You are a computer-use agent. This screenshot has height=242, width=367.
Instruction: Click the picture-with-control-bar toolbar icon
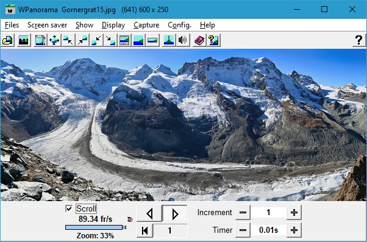pyautogui.click(x=124, y=40)
